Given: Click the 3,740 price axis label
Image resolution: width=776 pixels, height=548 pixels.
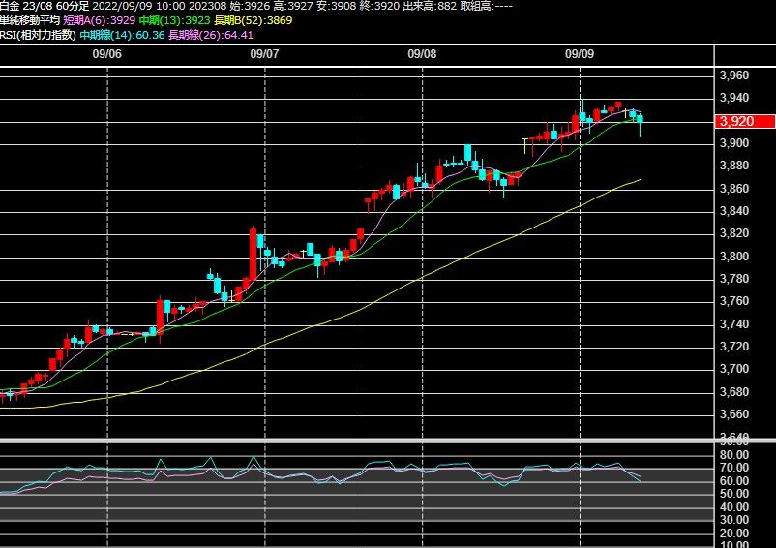Looking at the screenshot, I should (x=734, y=324).
